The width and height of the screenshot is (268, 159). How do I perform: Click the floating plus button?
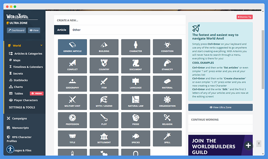tap(248, 146)
